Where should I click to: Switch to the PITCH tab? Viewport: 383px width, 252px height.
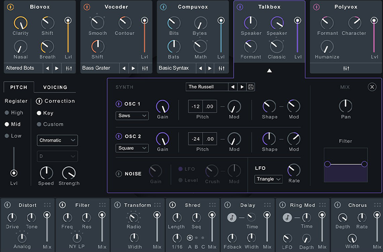click(19, 87)
